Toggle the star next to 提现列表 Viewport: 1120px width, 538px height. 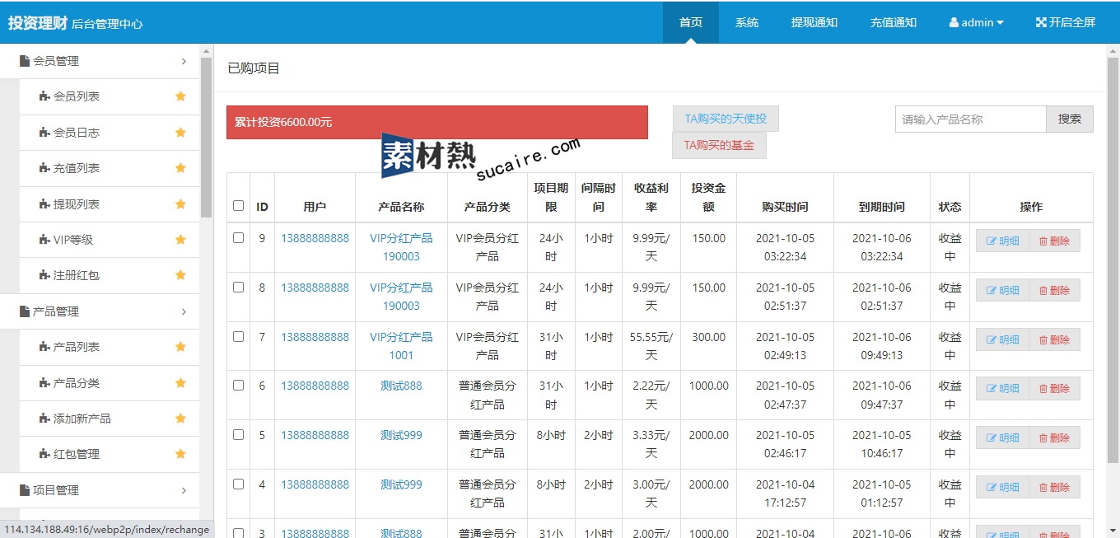[x=180, y=204]
